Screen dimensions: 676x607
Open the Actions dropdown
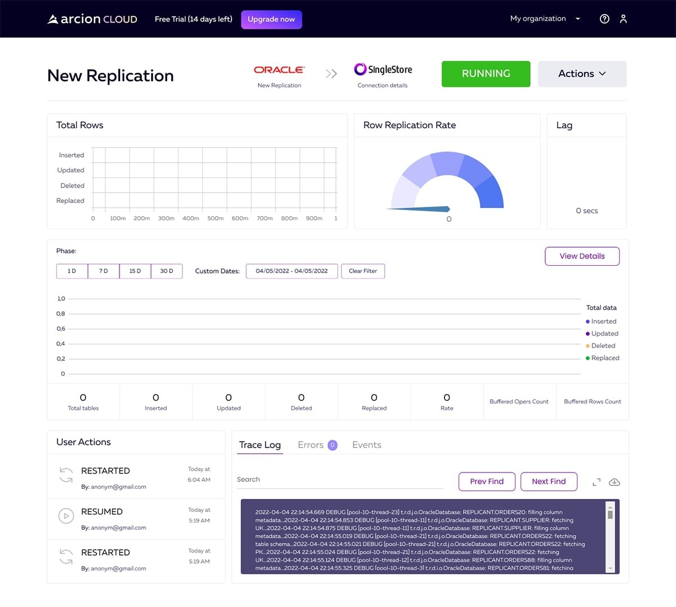click(x=582, y=74)
